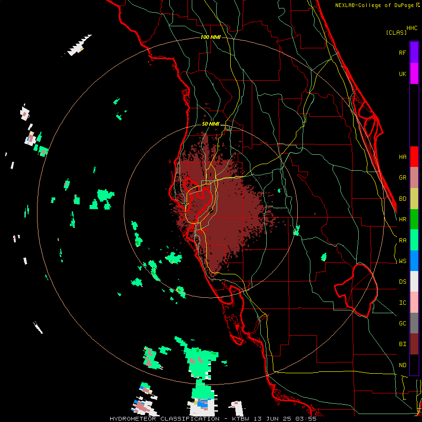Click the '100 NMI' range ring label

point(211,37)
